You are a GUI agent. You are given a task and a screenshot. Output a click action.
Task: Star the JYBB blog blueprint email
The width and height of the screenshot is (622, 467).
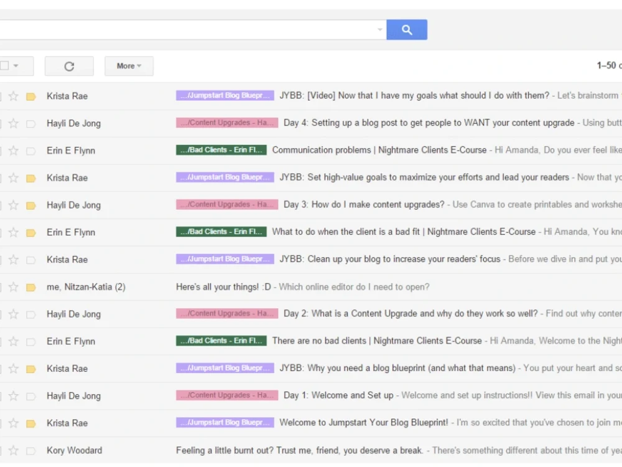[x=14, y=369]
